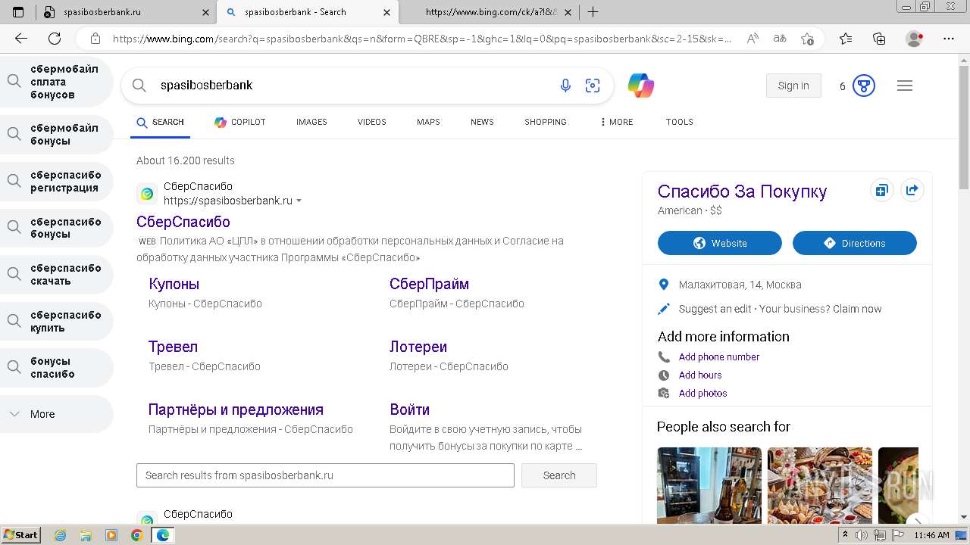
Task: Save Спасибо За Покупку card to collection
Action: click(x=881, y=191)
